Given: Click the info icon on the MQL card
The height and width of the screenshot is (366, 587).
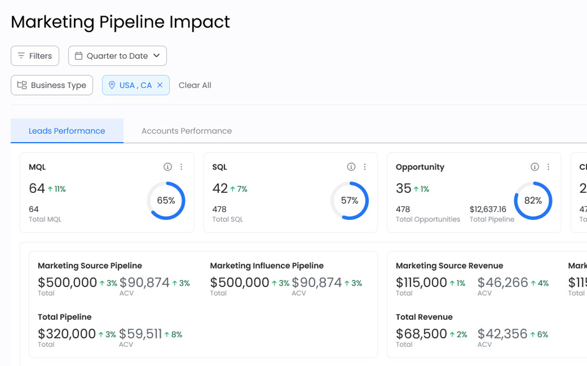Looking at the screenshot, I should click(x=167, y=167).
